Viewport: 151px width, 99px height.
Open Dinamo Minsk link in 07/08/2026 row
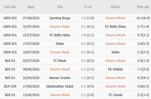[115, 18]
